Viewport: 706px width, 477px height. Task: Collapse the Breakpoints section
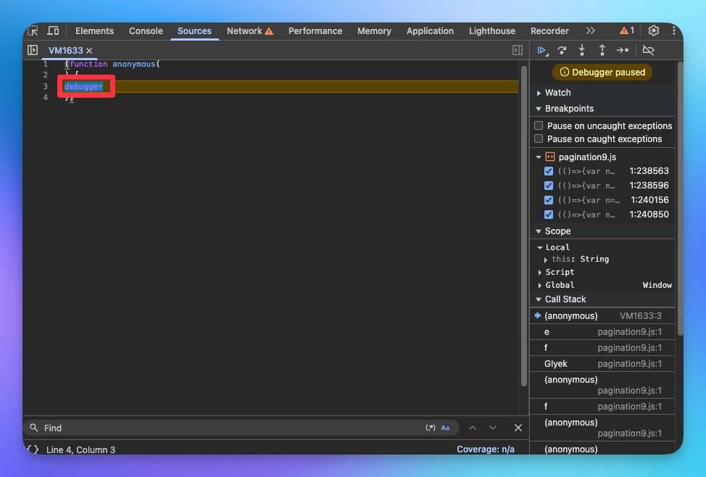[x=539, y=109]
